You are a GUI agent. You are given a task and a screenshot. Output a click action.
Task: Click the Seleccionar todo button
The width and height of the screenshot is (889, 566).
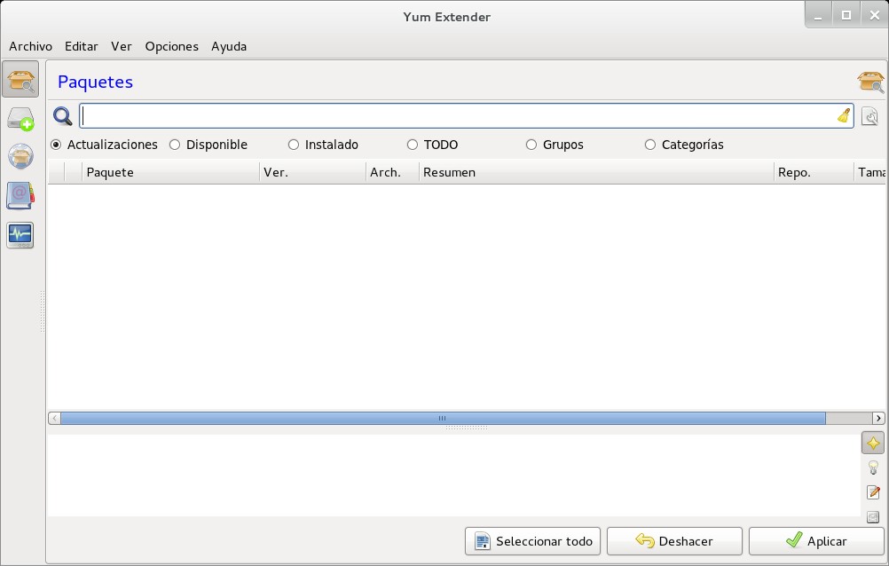[x=533, y=541]
